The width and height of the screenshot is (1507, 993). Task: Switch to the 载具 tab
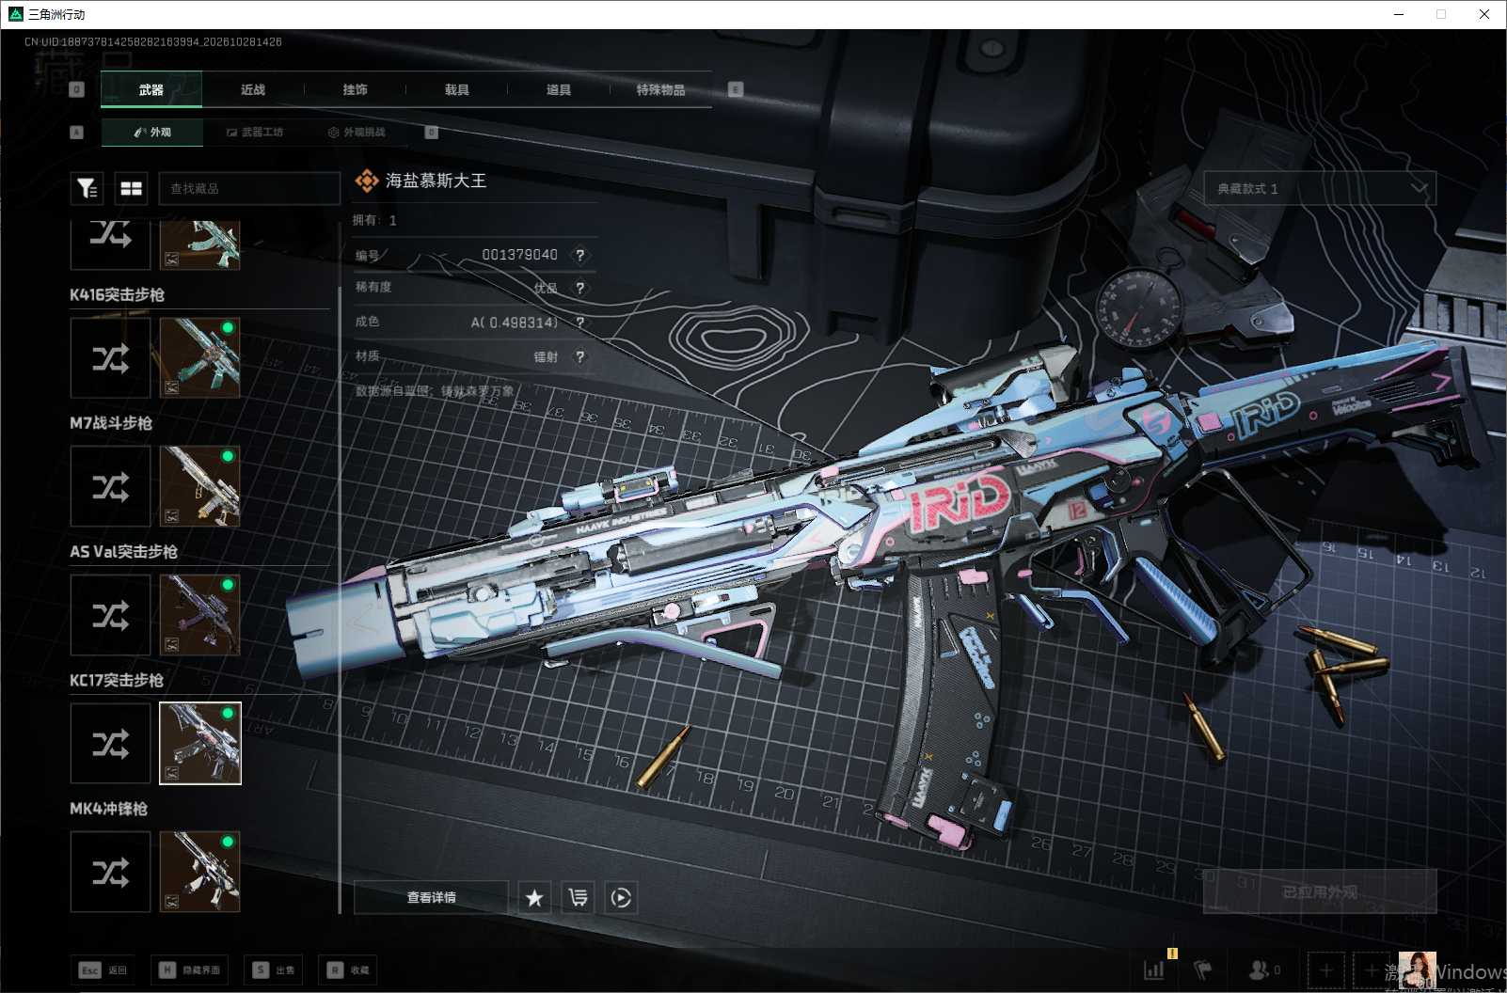[456, 89]
